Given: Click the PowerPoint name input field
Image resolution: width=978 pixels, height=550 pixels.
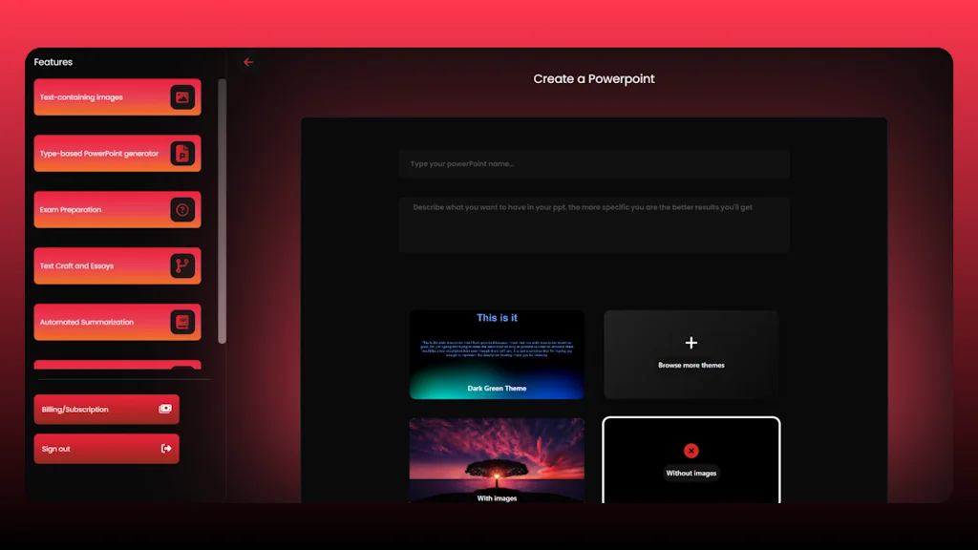Looking at the screenshot, I should (593, 163).
